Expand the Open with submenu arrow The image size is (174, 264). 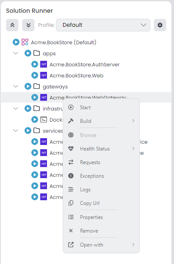click(x=133, y=244)
